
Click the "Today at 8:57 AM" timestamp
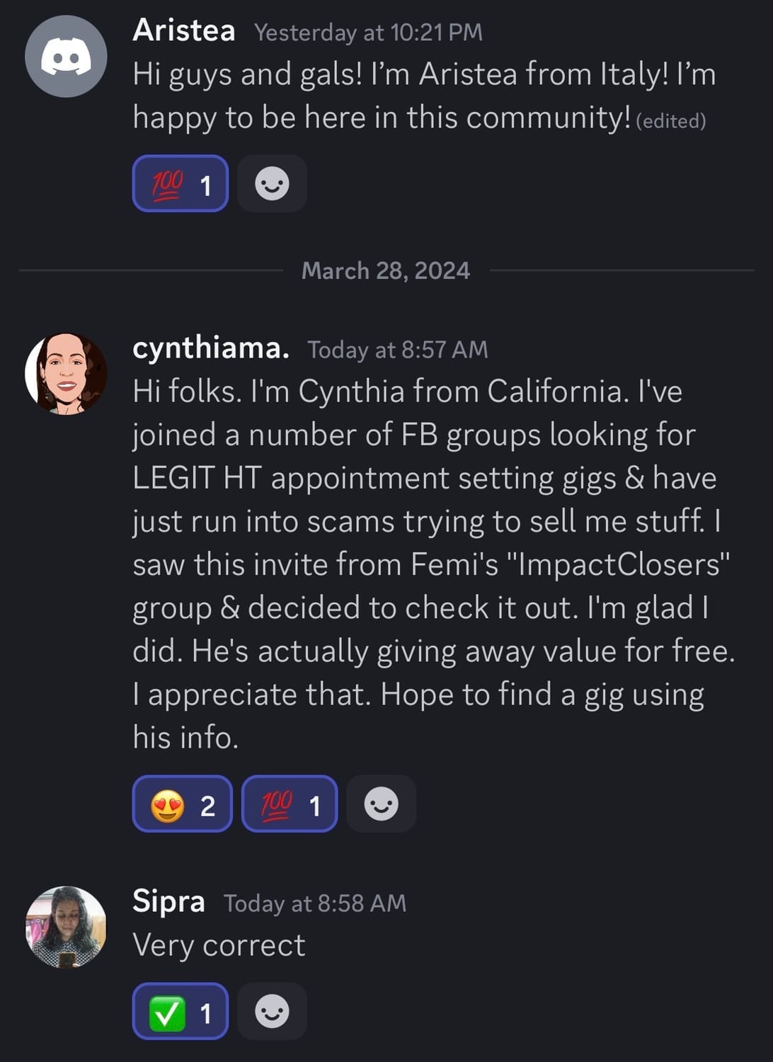pos(397,350)
